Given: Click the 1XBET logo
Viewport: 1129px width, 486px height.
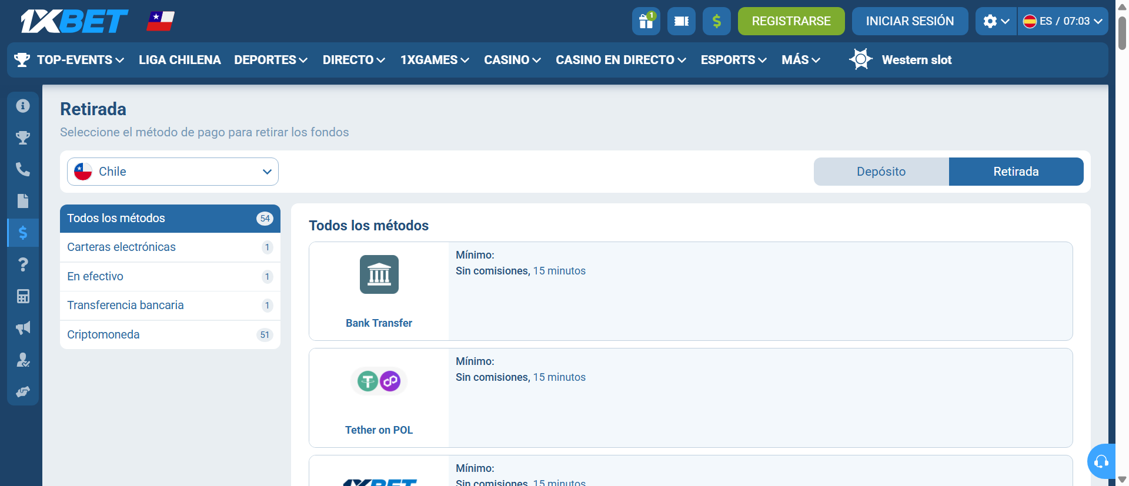Looking at the screenshot, I should pyautogui.click(x=75, y=21).
